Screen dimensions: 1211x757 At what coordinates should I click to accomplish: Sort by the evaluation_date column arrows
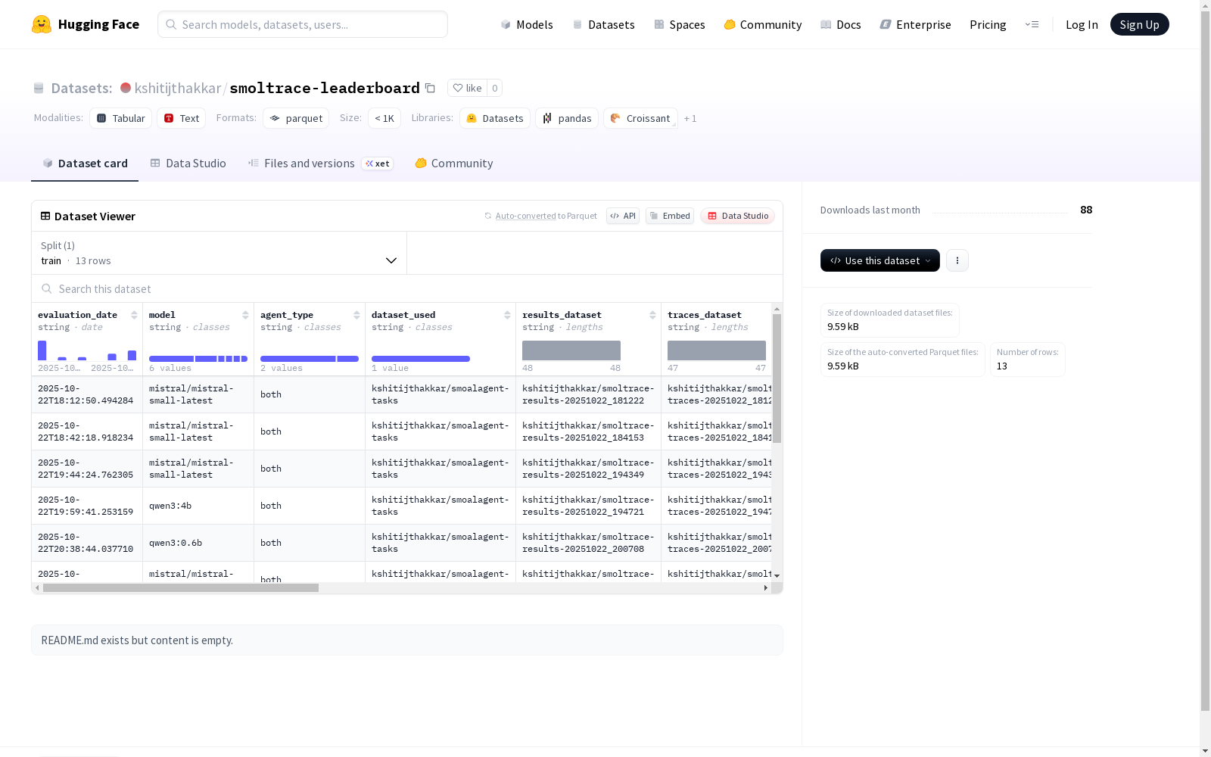(x=134, y=315)
